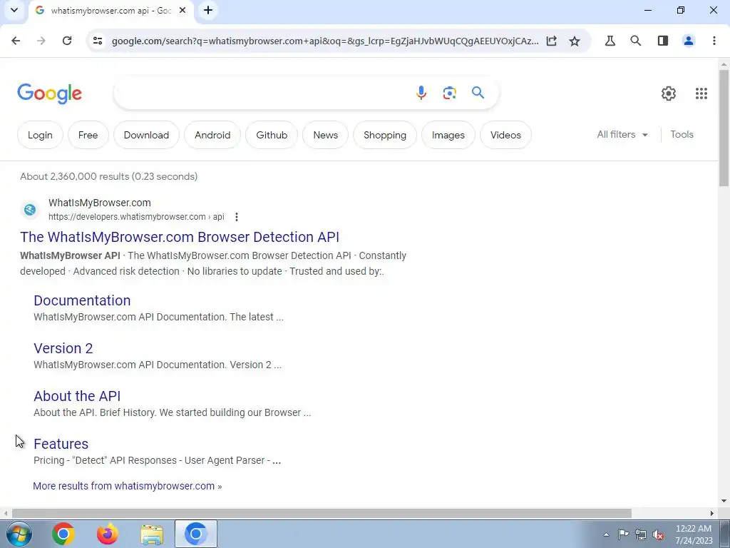
Task: Switch to the Shopping results
Action: click(384, 135)
